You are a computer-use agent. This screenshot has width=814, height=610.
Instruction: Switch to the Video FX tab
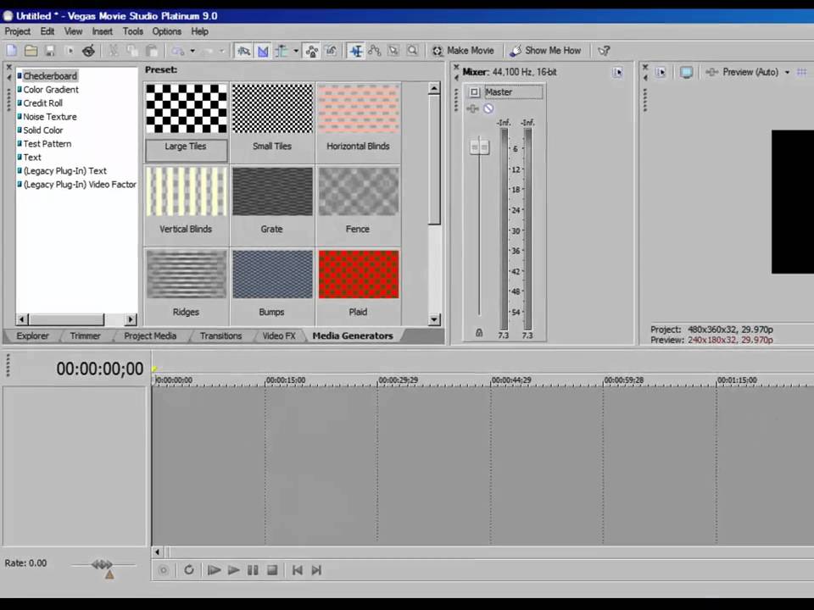tap(279, 335)
